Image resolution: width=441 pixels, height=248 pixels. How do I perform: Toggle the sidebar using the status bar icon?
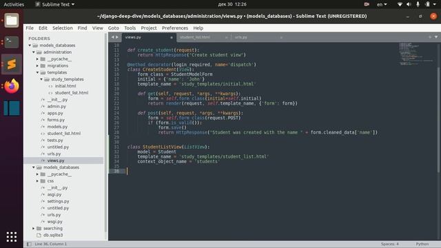point(29,244)
